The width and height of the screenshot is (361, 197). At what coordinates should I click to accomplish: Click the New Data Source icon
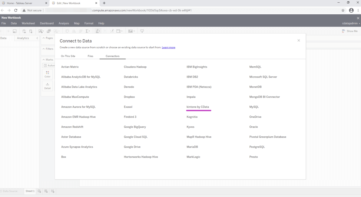(x=24, y=31)
